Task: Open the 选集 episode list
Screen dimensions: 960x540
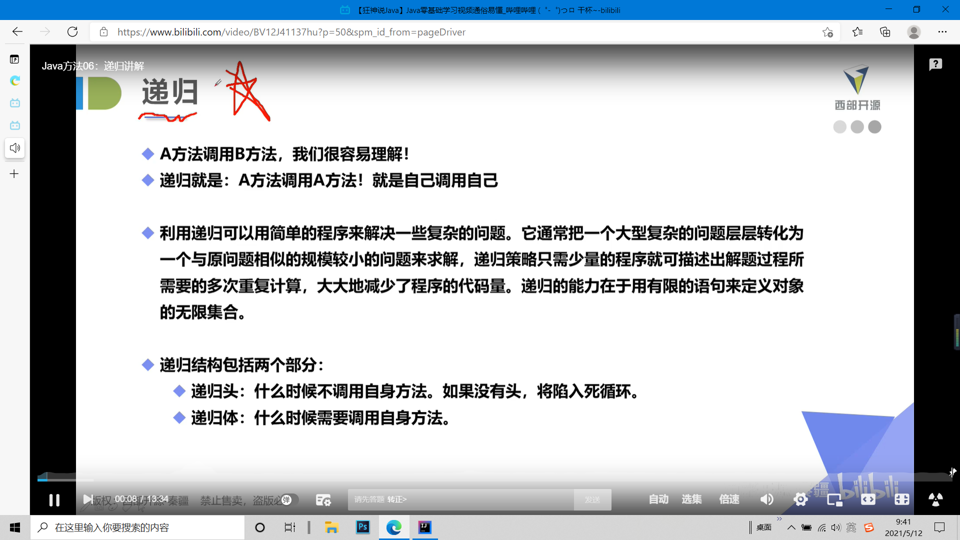Action: click(691, 499)
